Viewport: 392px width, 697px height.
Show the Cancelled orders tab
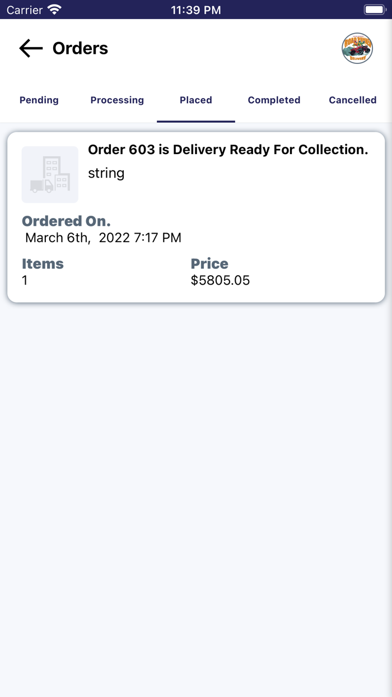pos(352,100)
